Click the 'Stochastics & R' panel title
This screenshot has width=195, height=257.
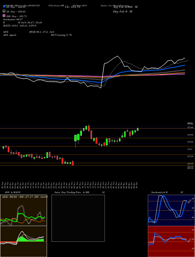159,192
